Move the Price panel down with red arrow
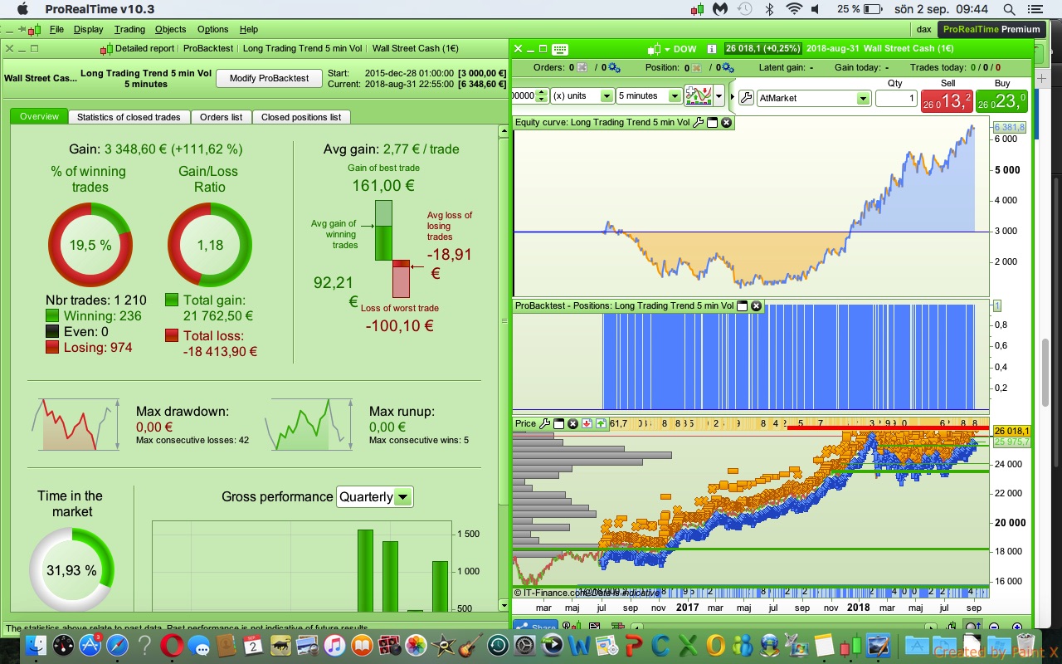 (x=587, y=424)
